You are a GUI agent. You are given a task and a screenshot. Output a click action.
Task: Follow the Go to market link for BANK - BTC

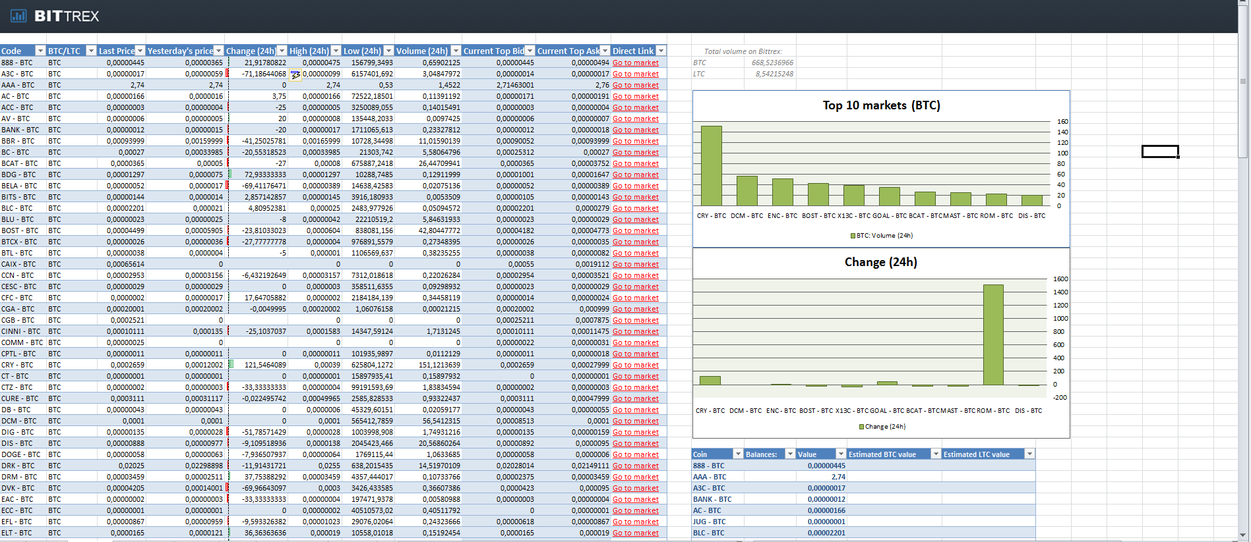click(635, 130)
